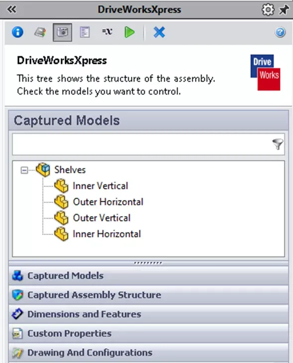Click the green Run play icon
Viewport: 293px width, 363px height.
pos(129,32)
